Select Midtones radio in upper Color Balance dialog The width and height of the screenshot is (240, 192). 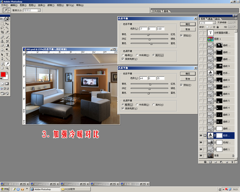(x=137, y=55)
